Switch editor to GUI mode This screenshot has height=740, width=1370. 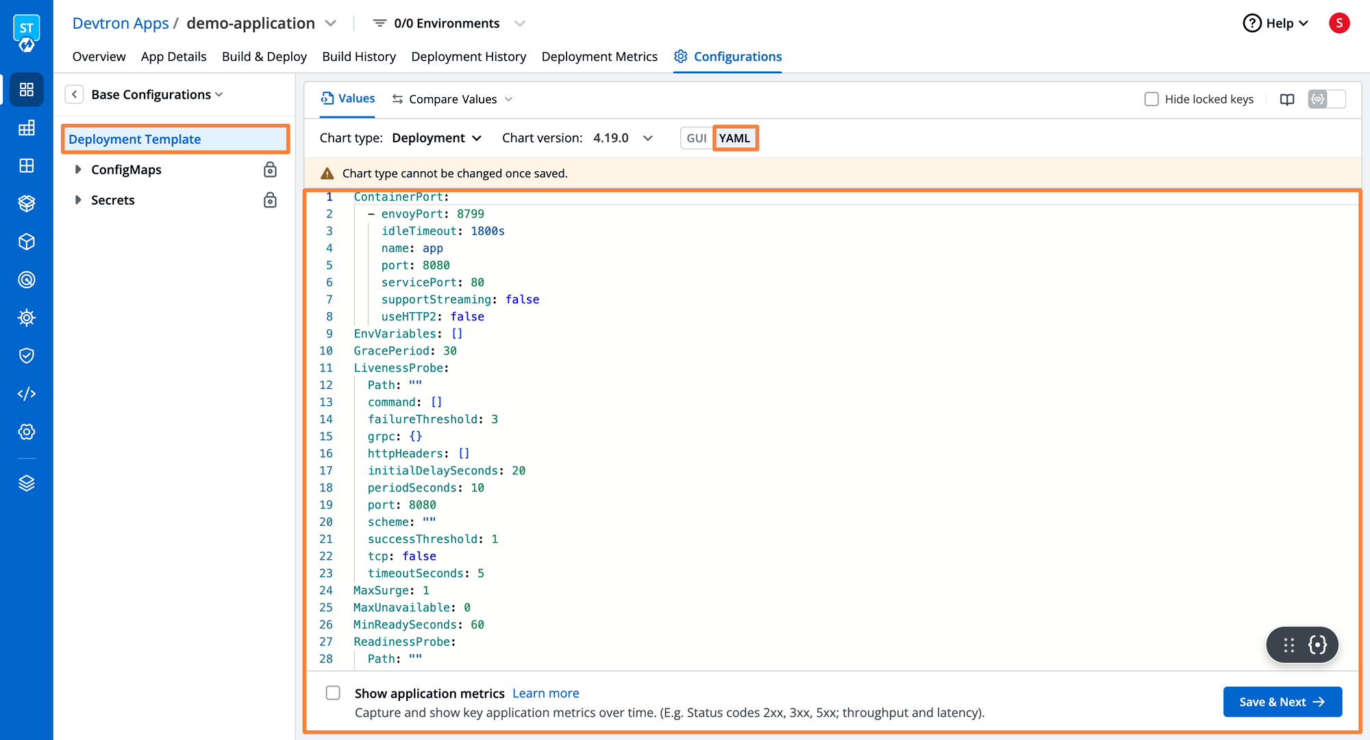point(697,138)
